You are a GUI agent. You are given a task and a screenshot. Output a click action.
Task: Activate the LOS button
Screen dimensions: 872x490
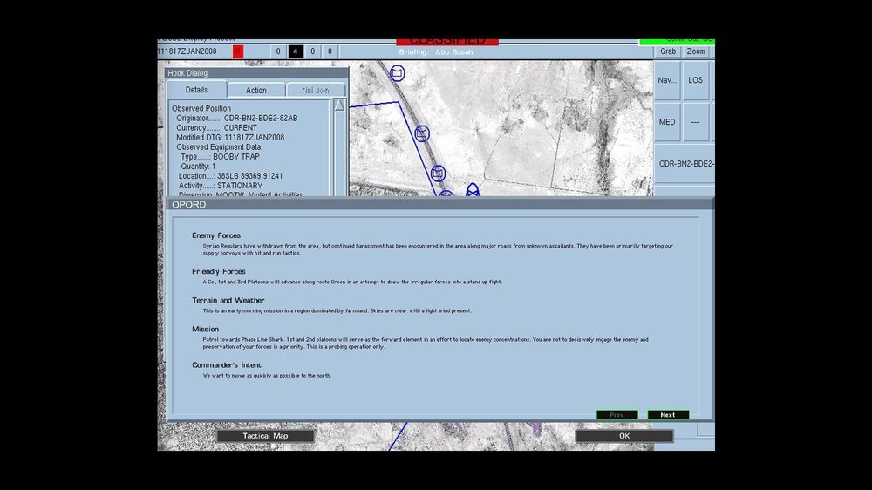(695, 80)
